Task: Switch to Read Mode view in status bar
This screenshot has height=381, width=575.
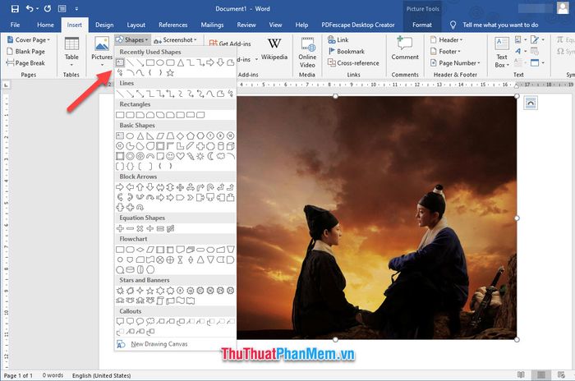Action: click(521, 374)
